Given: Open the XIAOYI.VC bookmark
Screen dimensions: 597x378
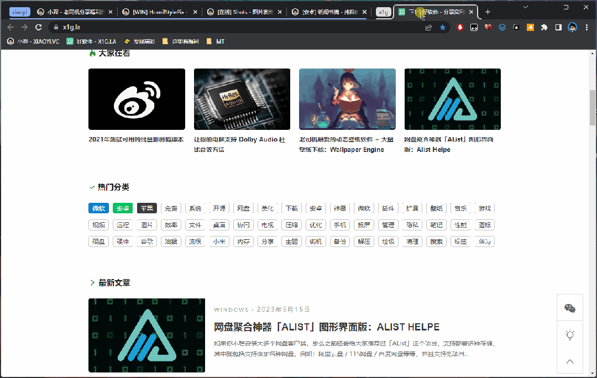Looking at the screenshot, I should (x=34, y=41).
